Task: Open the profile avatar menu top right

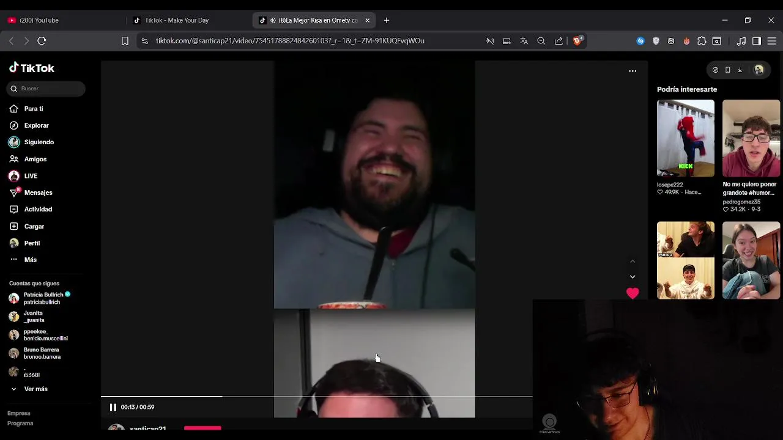Action: [759, 70]
